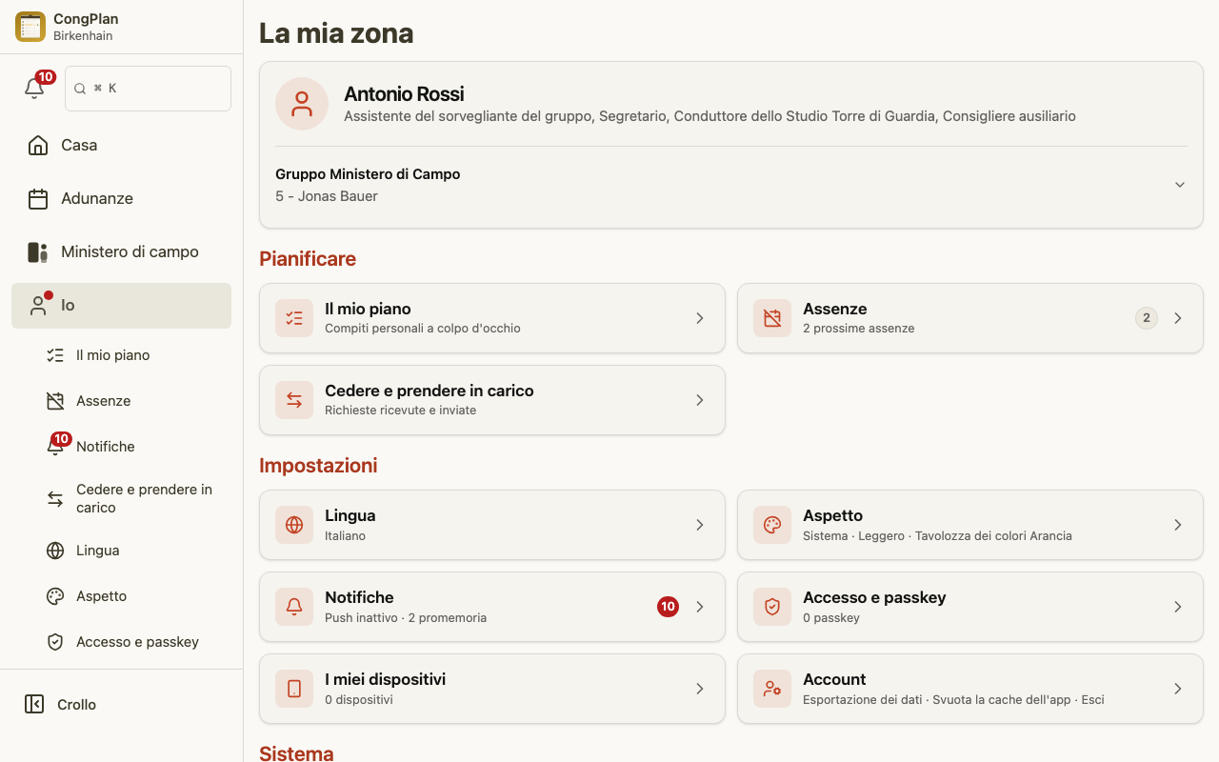Click the I miei dispositivi card title

pyautogui.click(x=385, y=679)
